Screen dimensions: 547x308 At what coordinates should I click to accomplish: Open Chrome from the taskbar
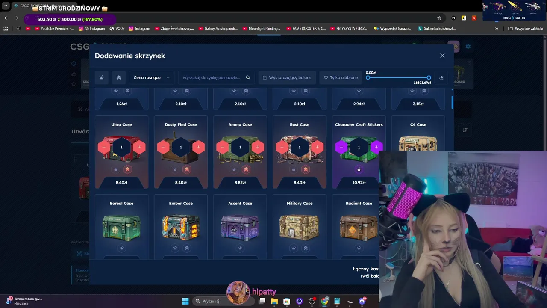pyautogui.click(x=325, y=301)
